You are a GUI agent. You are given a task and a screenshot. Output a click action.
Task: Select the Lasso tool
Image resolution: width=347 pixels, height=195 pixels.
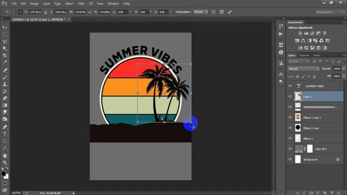[5, 42]
